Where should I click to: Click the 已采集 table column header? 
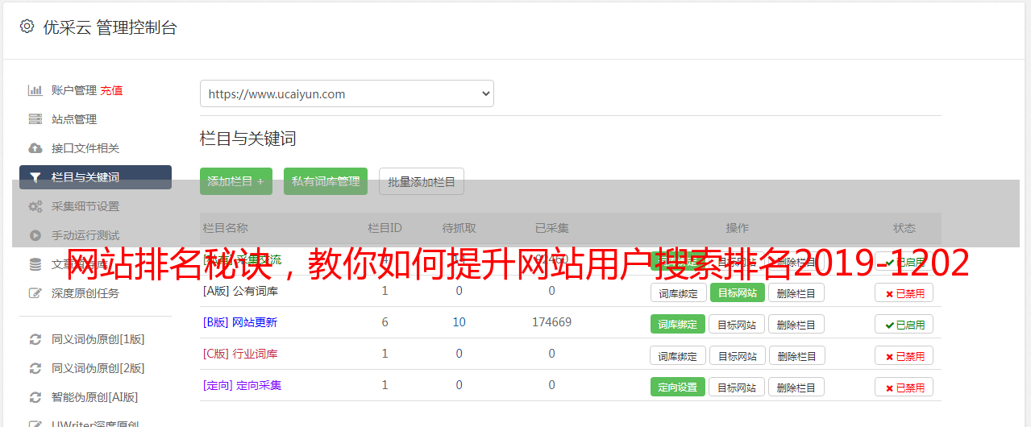[x=551, y=228]
